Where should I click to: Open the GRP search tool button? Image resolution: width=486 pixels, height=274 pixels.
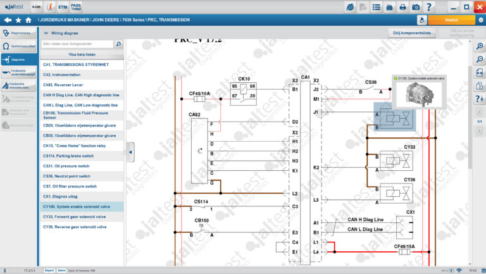(36, 7)
